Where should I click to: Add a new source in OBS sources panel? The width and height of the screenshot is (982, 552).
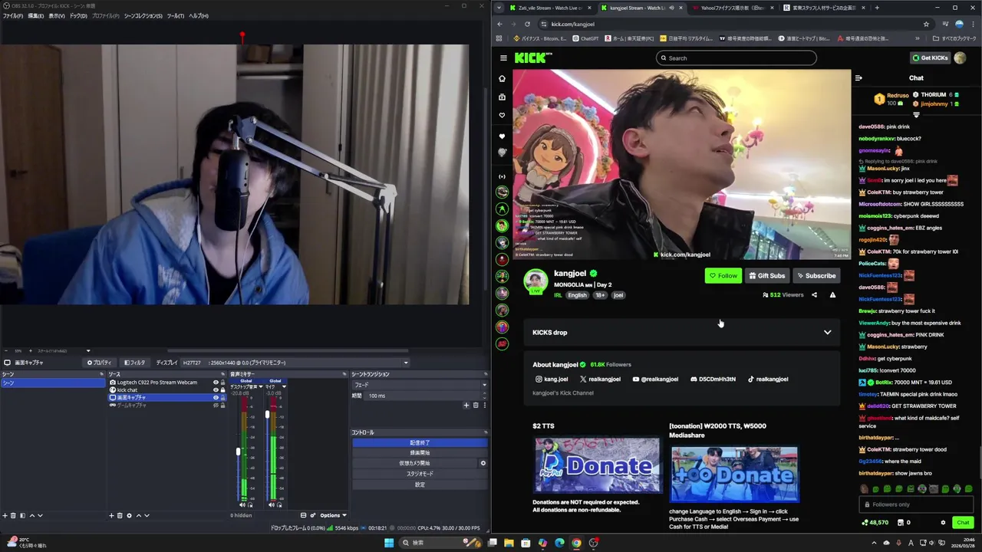(x=111, y=515)
